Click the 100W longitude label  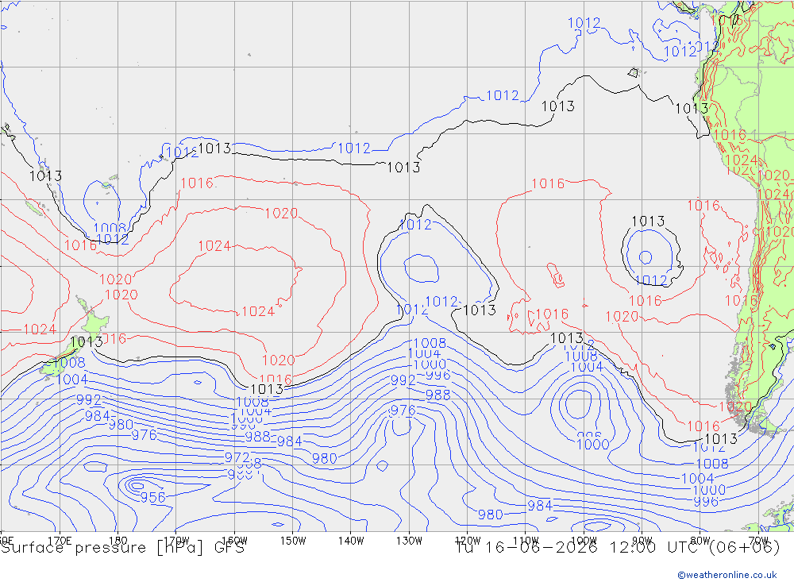tap(584, 541)
